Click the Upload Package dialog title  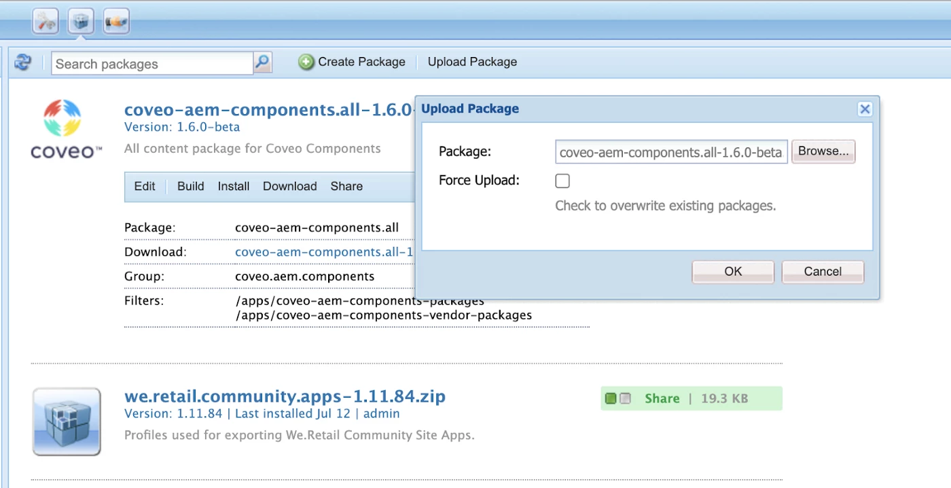(470, 109)
